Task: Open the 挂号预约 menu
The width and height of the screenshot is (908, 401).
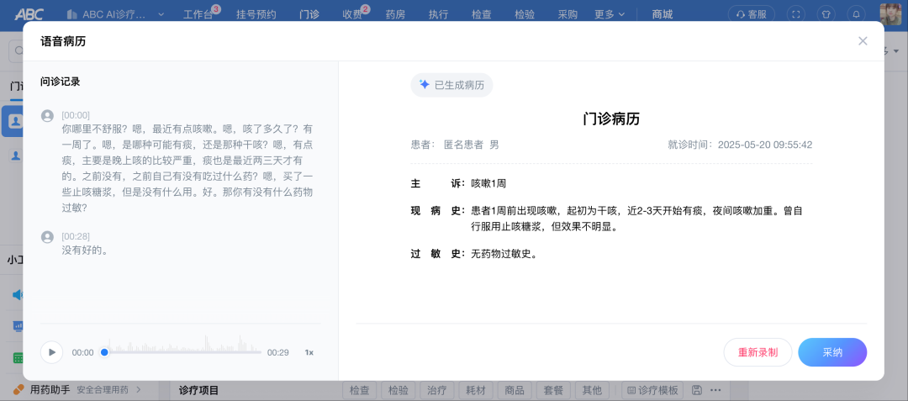Action: coord(256,14)
